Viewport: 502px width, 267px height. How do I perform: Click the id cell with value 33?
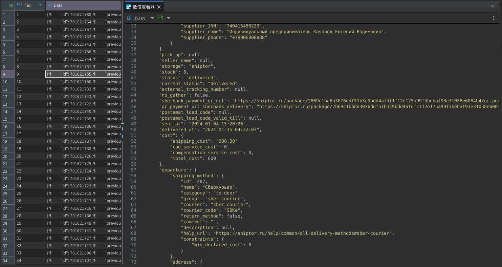[x=30, y=253]
